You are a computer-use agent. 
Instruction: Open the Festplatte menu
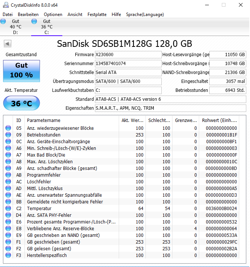pyautogui.click(x=97, y=15)
